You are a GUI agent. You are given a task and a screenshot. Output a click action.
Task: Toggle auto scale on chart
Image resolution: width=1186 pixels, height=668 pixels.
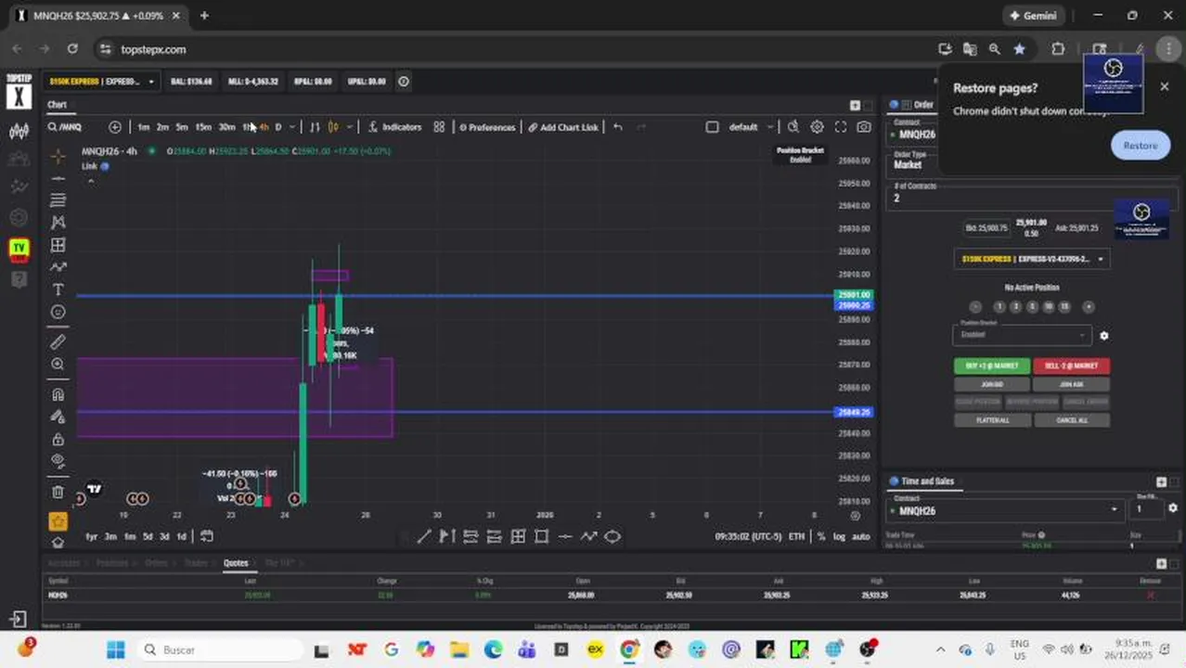click(x=861, y=536)
